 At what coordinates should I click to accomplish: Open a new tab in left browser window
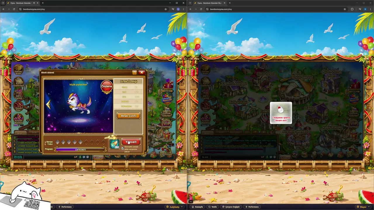43,3
